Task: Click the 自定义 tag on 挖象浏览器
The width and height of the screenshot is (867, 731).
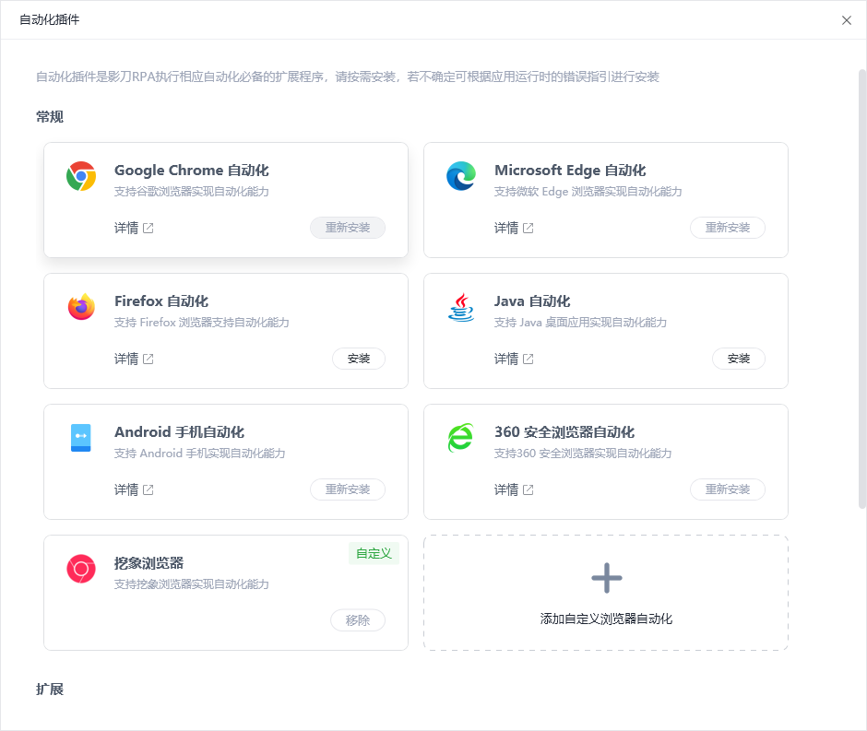Action: point(374,554)
